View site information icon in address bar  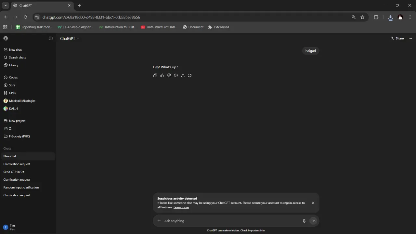click(x=37, y=17)
